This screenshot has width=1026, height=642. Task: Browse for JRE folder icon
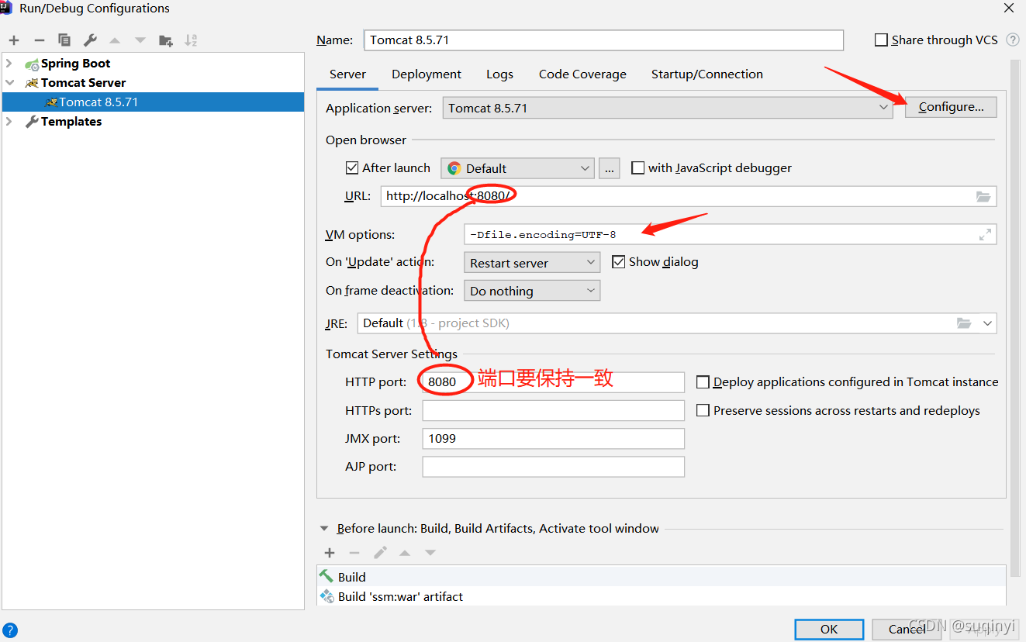(x=964, y=323)
